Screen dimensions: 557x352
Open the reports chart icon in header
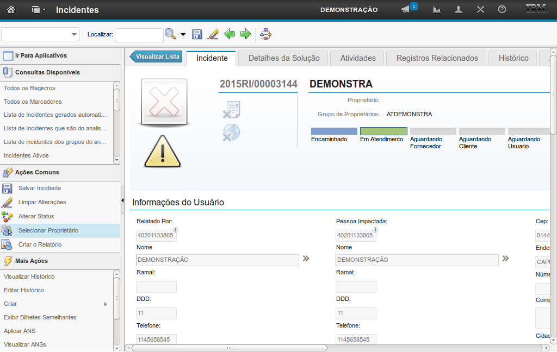click(x=436, y=10)
